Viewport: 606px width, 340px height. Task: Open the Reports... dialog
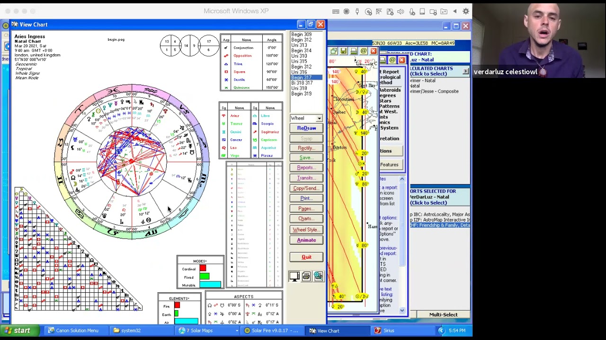pyautogui.click(x=306, y=168)
